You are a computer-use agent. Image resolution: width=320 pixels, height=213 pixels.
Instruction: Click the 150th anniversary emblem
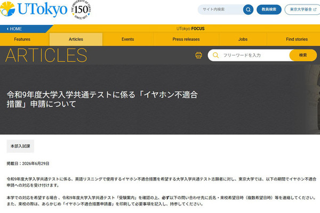[81, 10]
